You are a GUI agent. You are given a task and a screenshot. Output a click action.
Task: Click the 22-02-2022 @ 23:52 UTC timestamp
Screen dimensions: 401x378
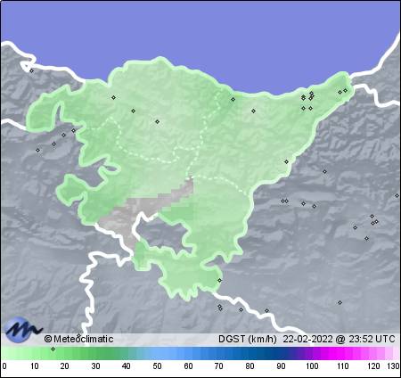coord(339,339)
